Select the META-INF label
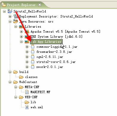117x116 pixels. (x=32, y=87)
